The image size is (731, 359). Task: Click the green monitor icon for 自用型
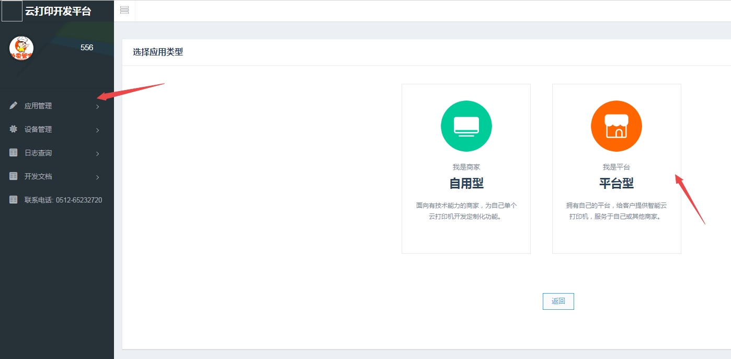466,126
